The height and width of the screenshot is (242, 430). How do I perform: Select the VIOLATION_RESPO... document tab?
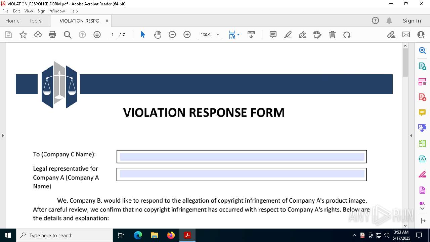point(81,21)
